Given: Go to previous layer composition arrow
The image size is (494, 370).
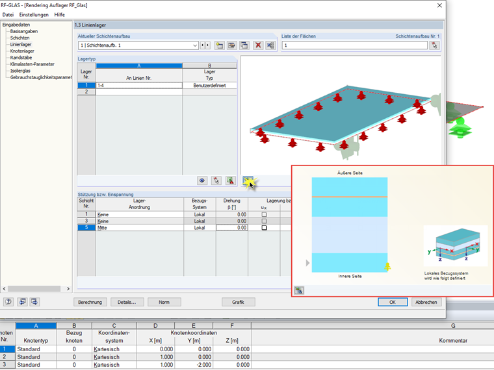Looking at the screenshot, I should [x=203, y=45].
